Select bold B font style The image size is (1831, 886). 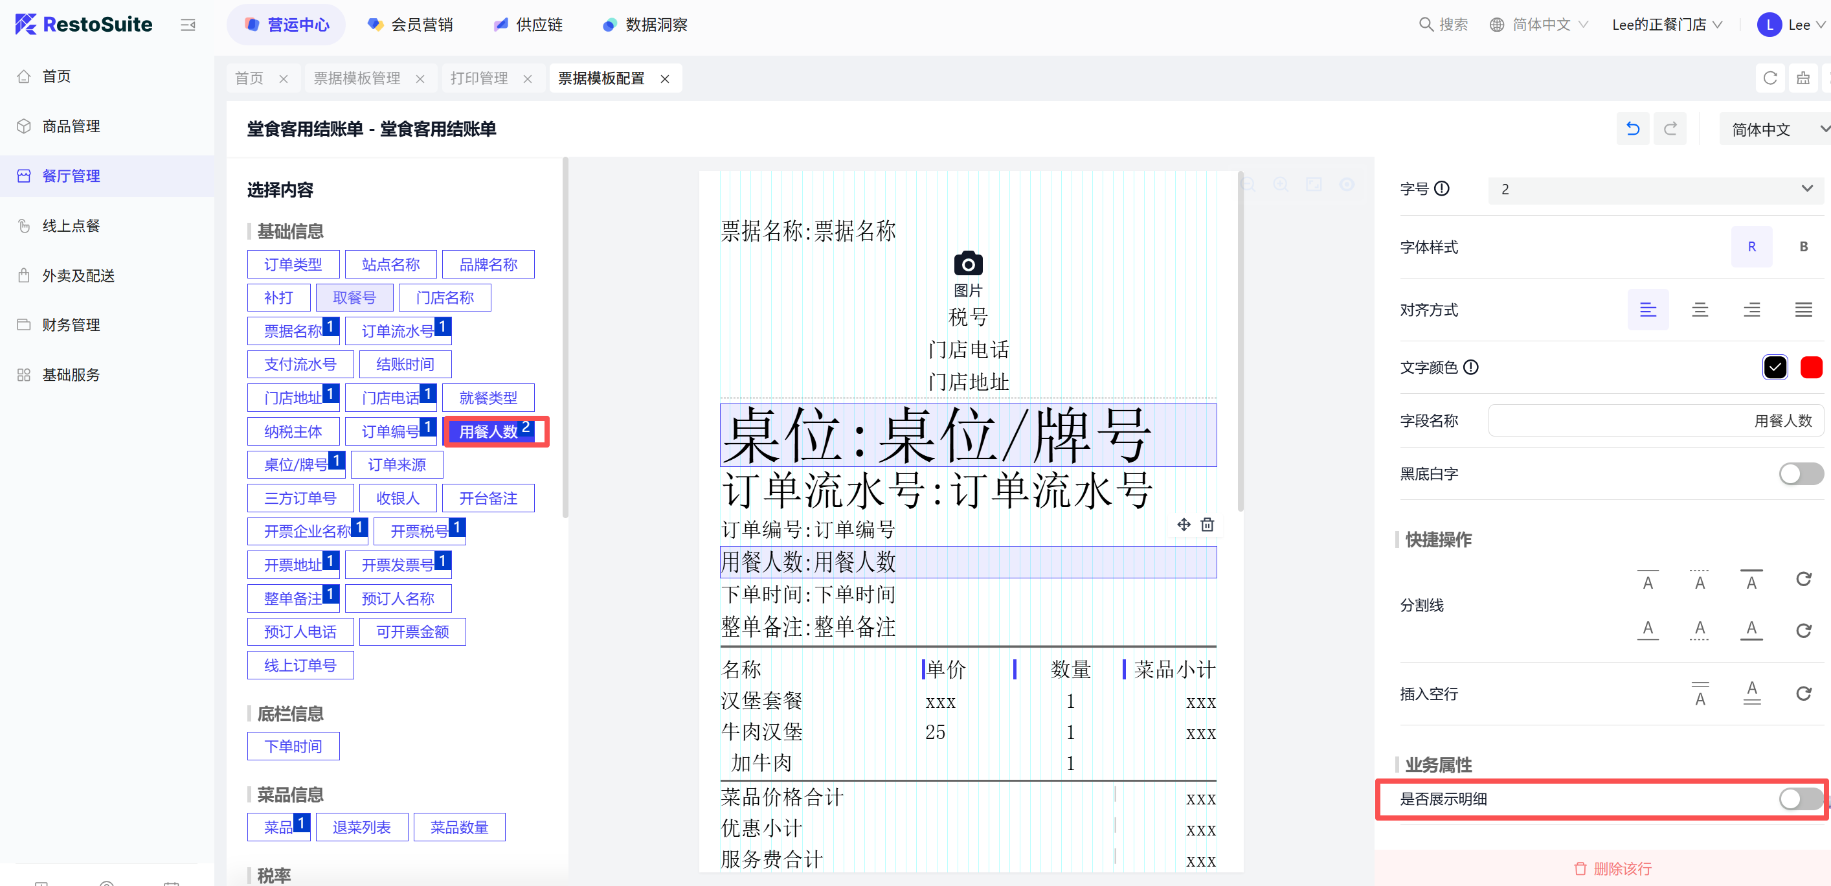click(1803, 247)
